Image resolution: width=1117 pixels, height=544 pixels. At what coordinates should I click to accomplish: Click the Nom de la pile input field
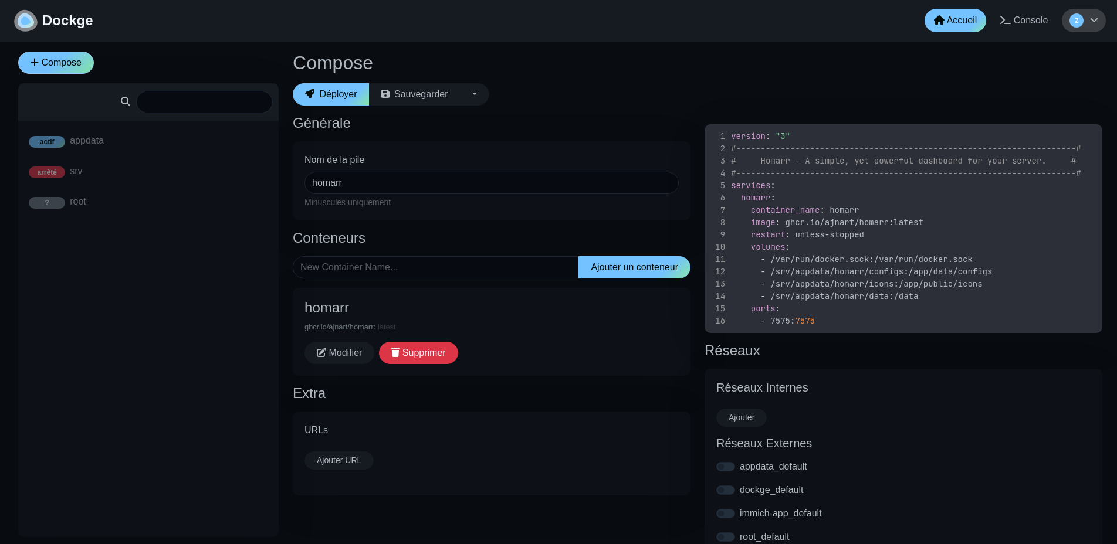(x=492, y=183)
